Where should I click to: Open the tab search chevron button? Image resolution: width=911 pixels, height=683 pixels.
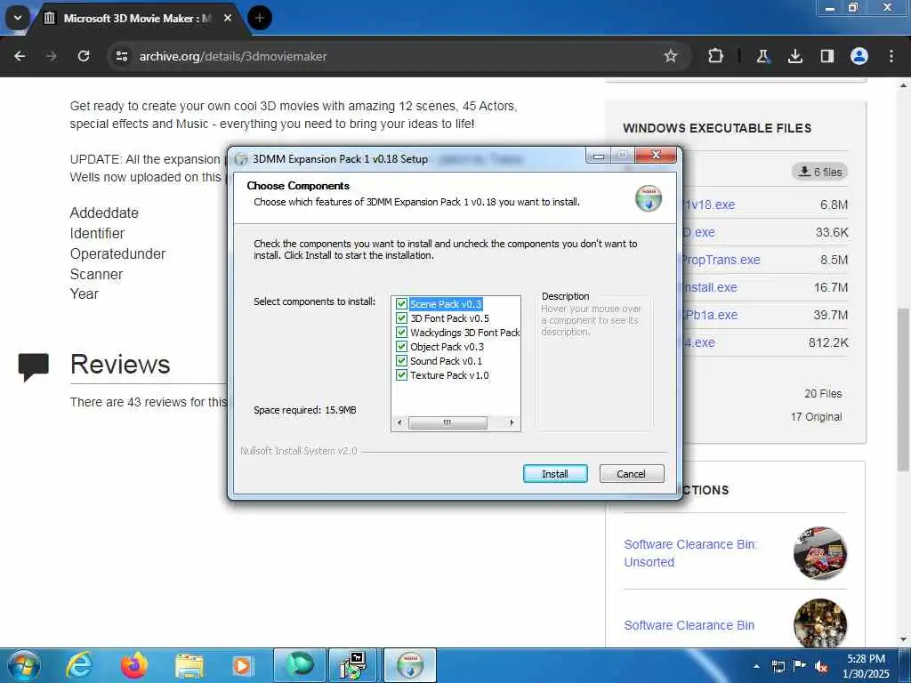click(18, 18)
